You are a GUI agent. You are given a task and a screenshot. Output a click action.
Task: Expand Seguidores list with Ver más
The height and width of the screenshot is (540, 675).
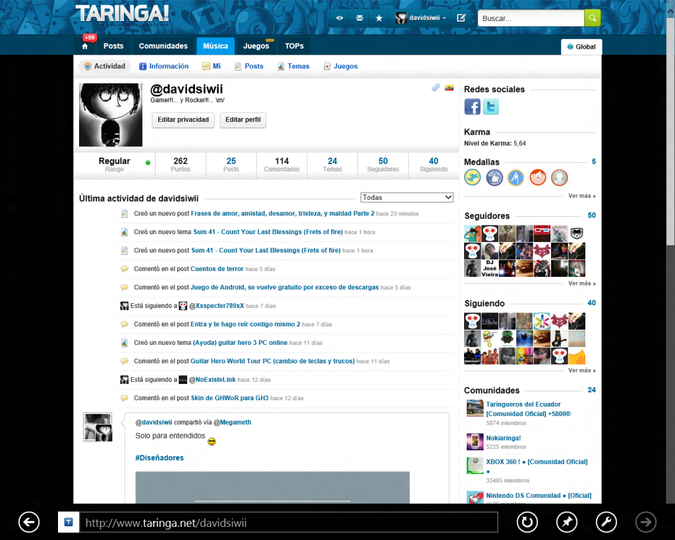coord(581,284)
